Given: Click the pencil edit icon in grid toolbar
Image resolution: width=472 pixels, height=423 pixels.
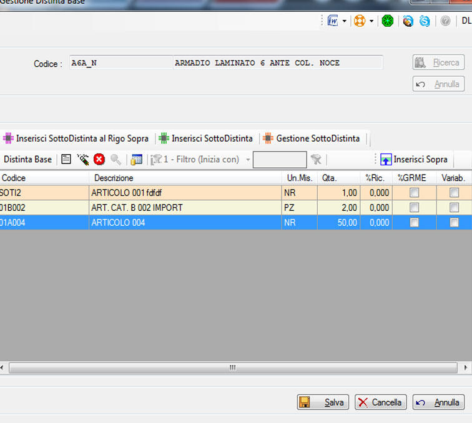Looking at the screenshot, I should point(83,160).
